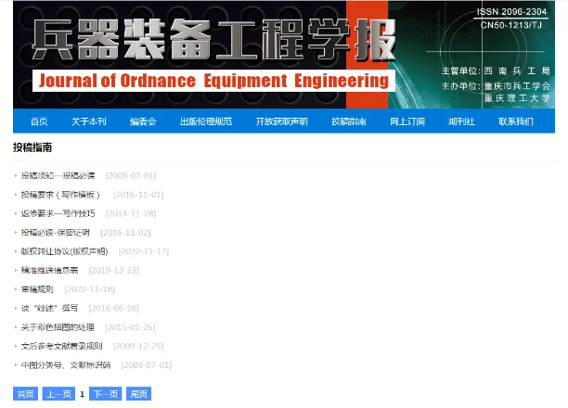Image resolution: width=568 pixels, height=408 pixels.
Task: Select page number 1 in pagination
Action: [83, 394]
